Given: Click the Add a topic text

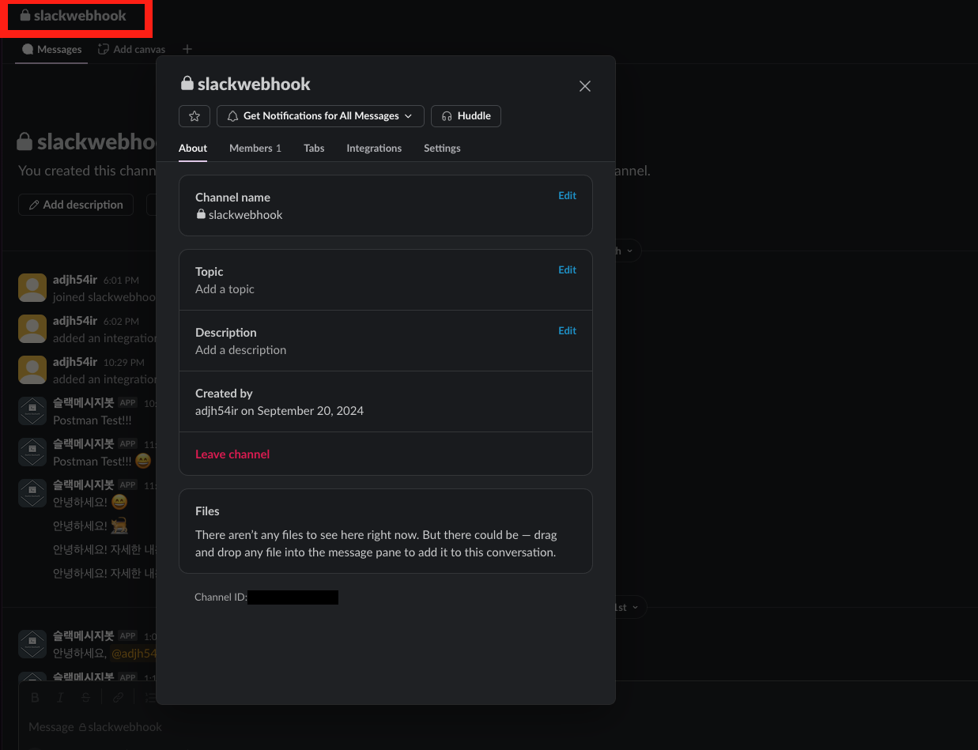Looking at the screenshot, I should tap(225, 289).
